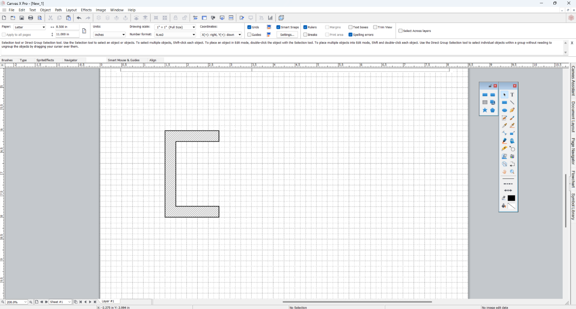The width and height of the screenshot is (576, 309).
Task: Click the black pen ink color swatch
Action: 512,198
